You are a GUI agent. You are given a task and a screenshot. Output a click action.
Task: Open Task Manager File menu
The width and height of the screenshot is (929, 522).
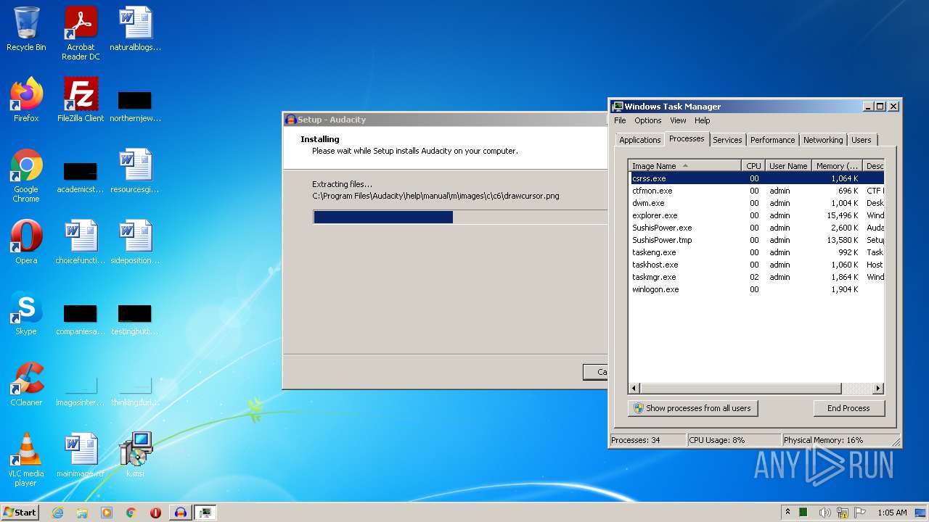pos(620,120)
